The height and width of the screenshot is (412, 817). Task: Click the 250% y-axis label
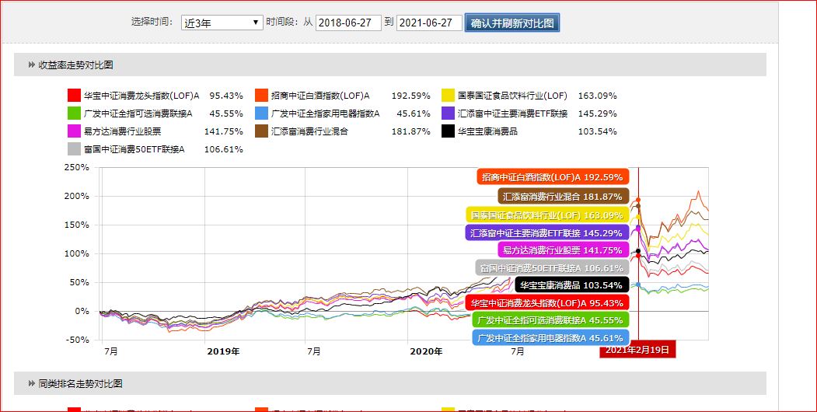tap(77, 167)
